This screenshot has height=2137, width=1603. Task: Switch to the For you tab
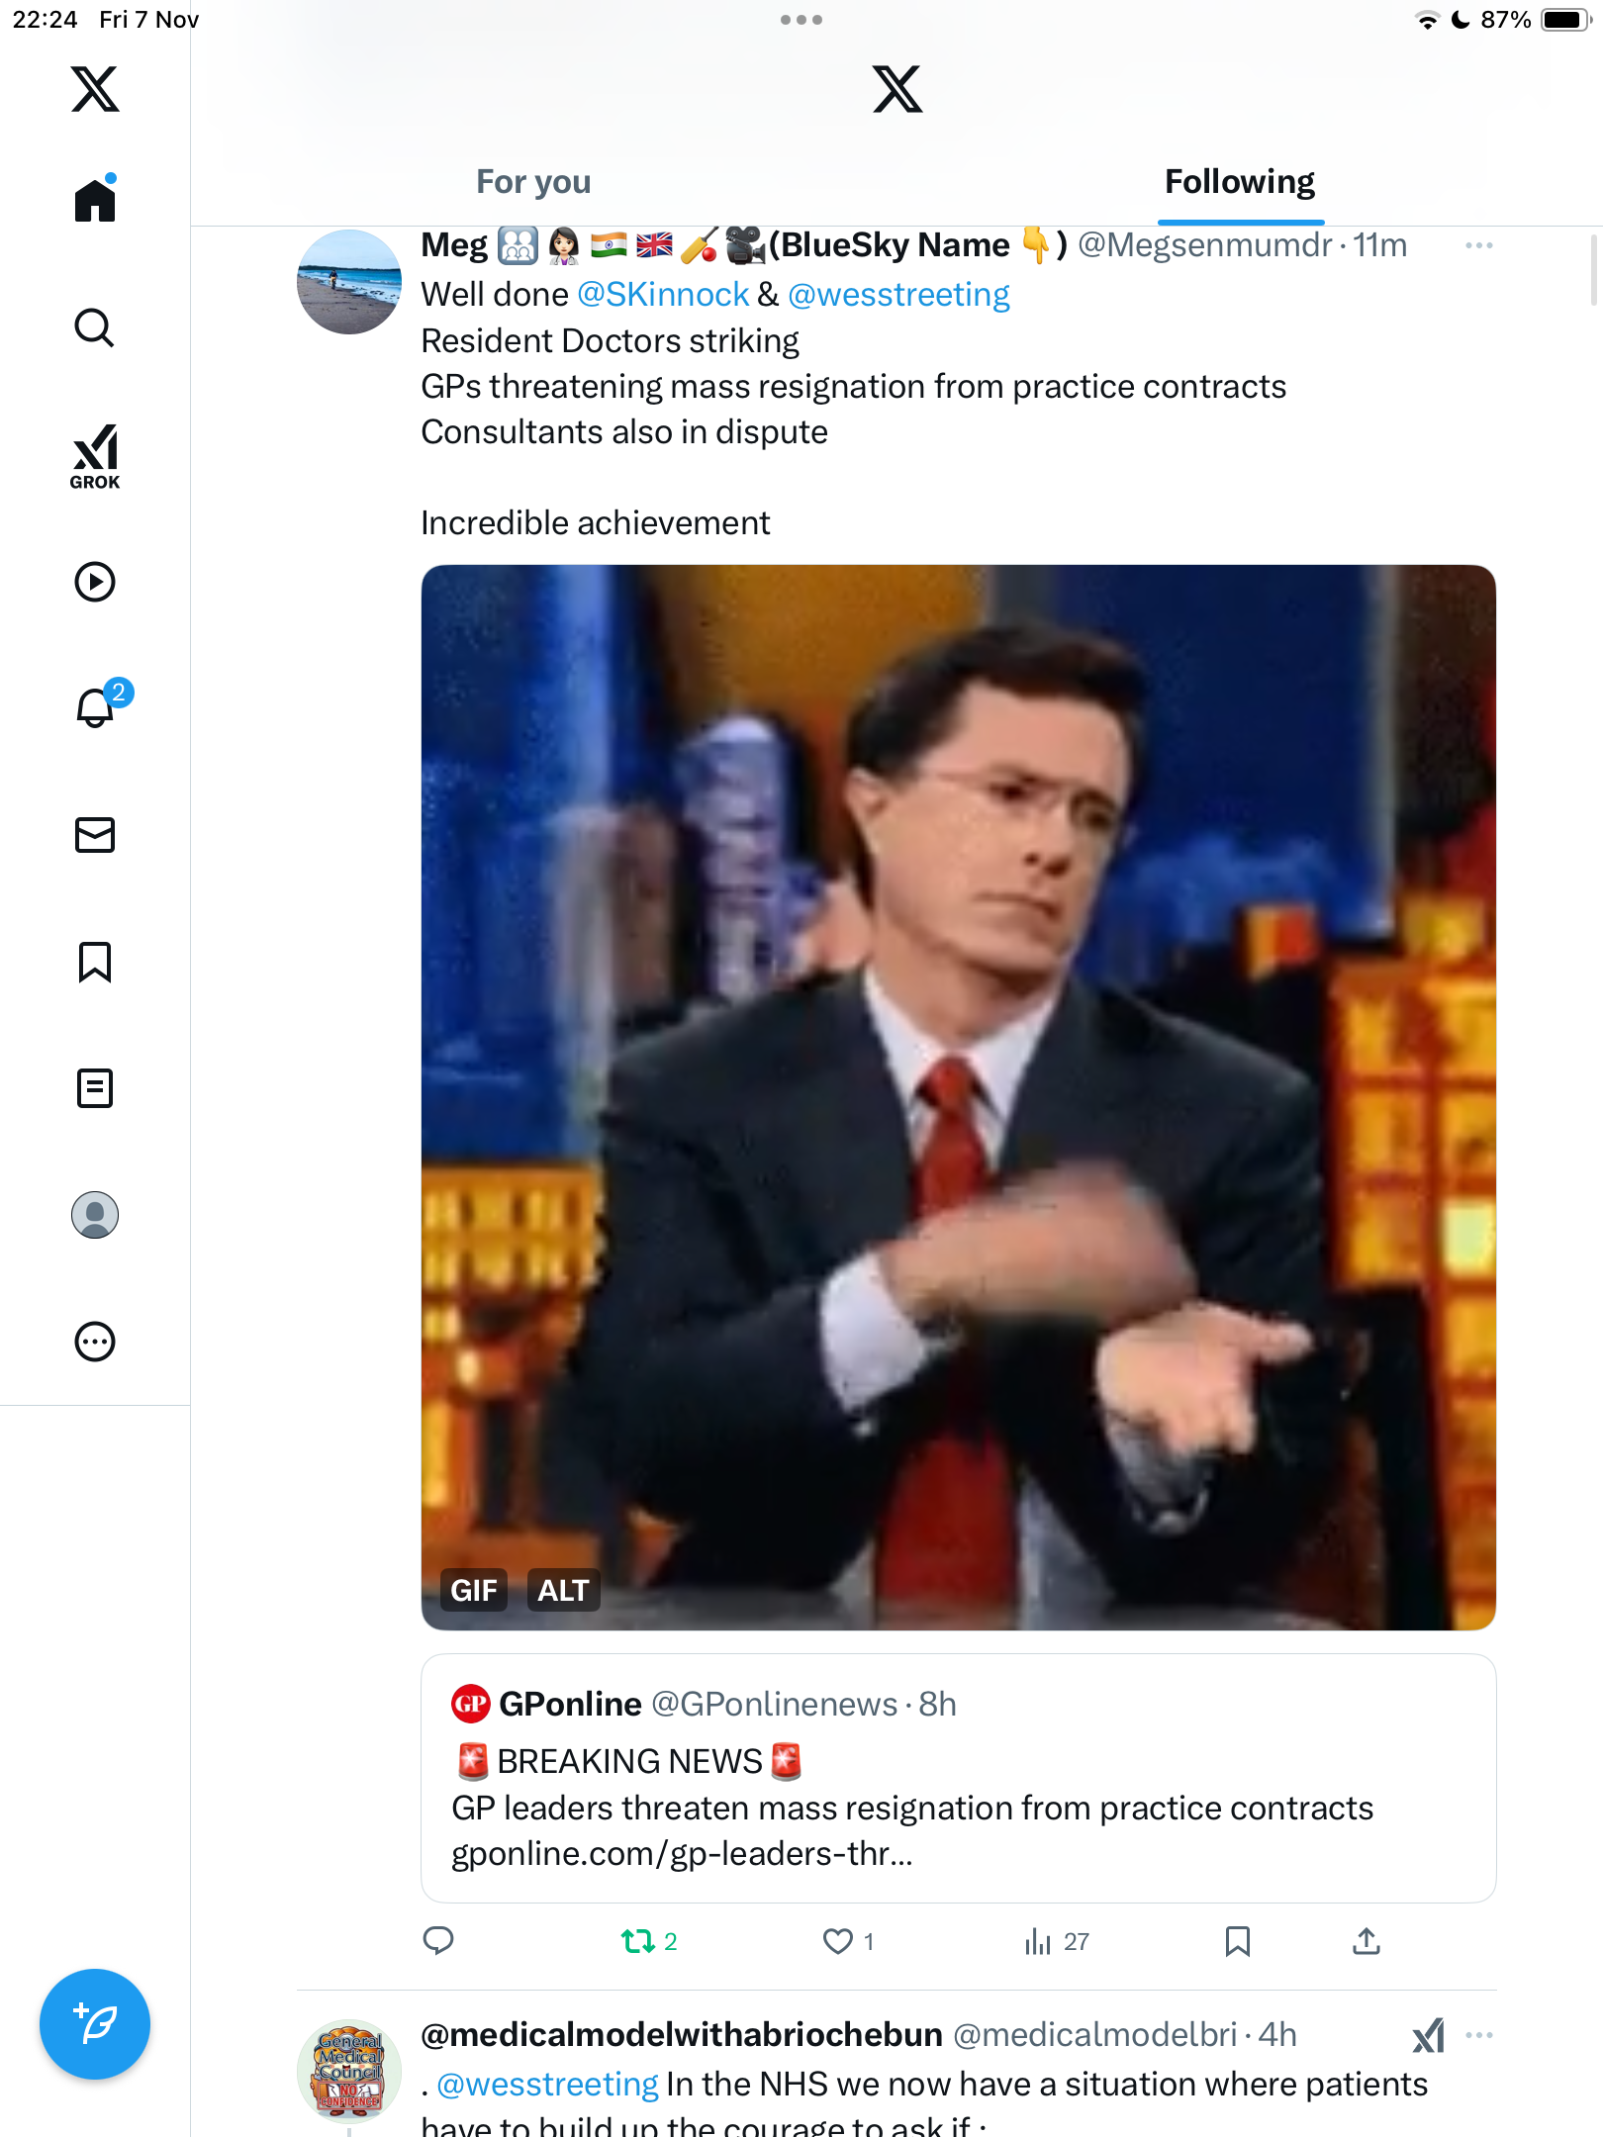(x=533, y=182)
